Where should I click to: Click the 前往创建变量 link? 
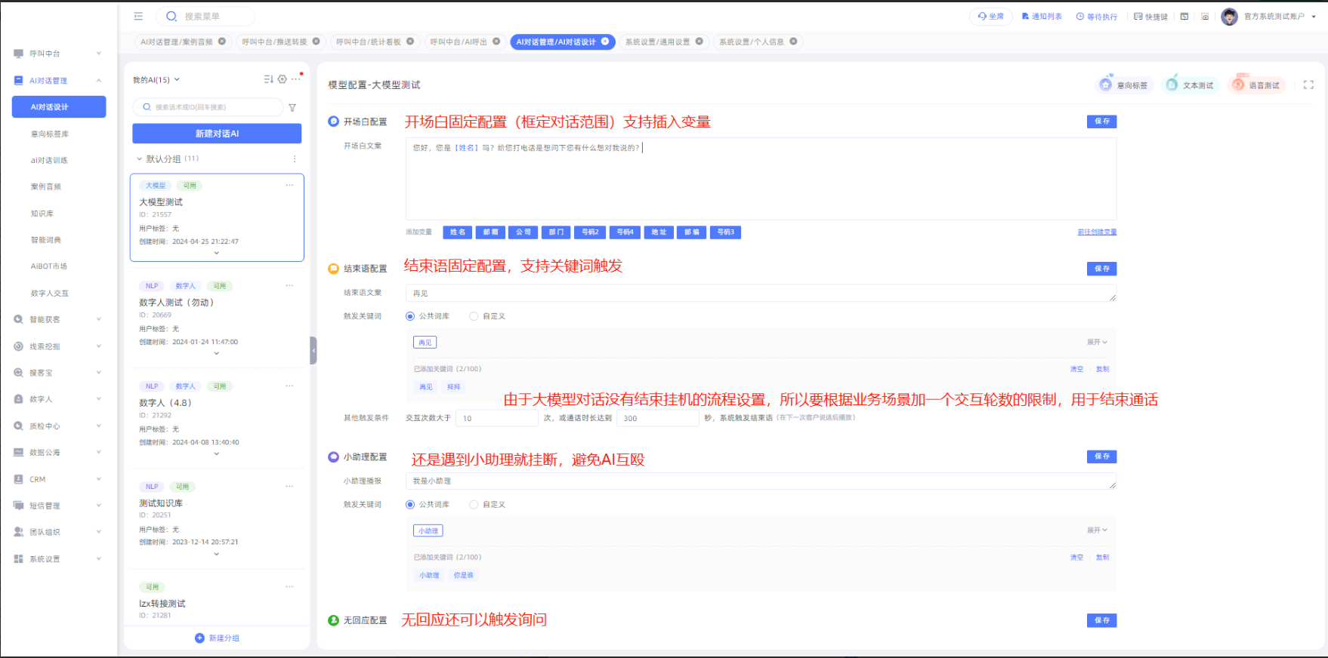(1096, 232)
